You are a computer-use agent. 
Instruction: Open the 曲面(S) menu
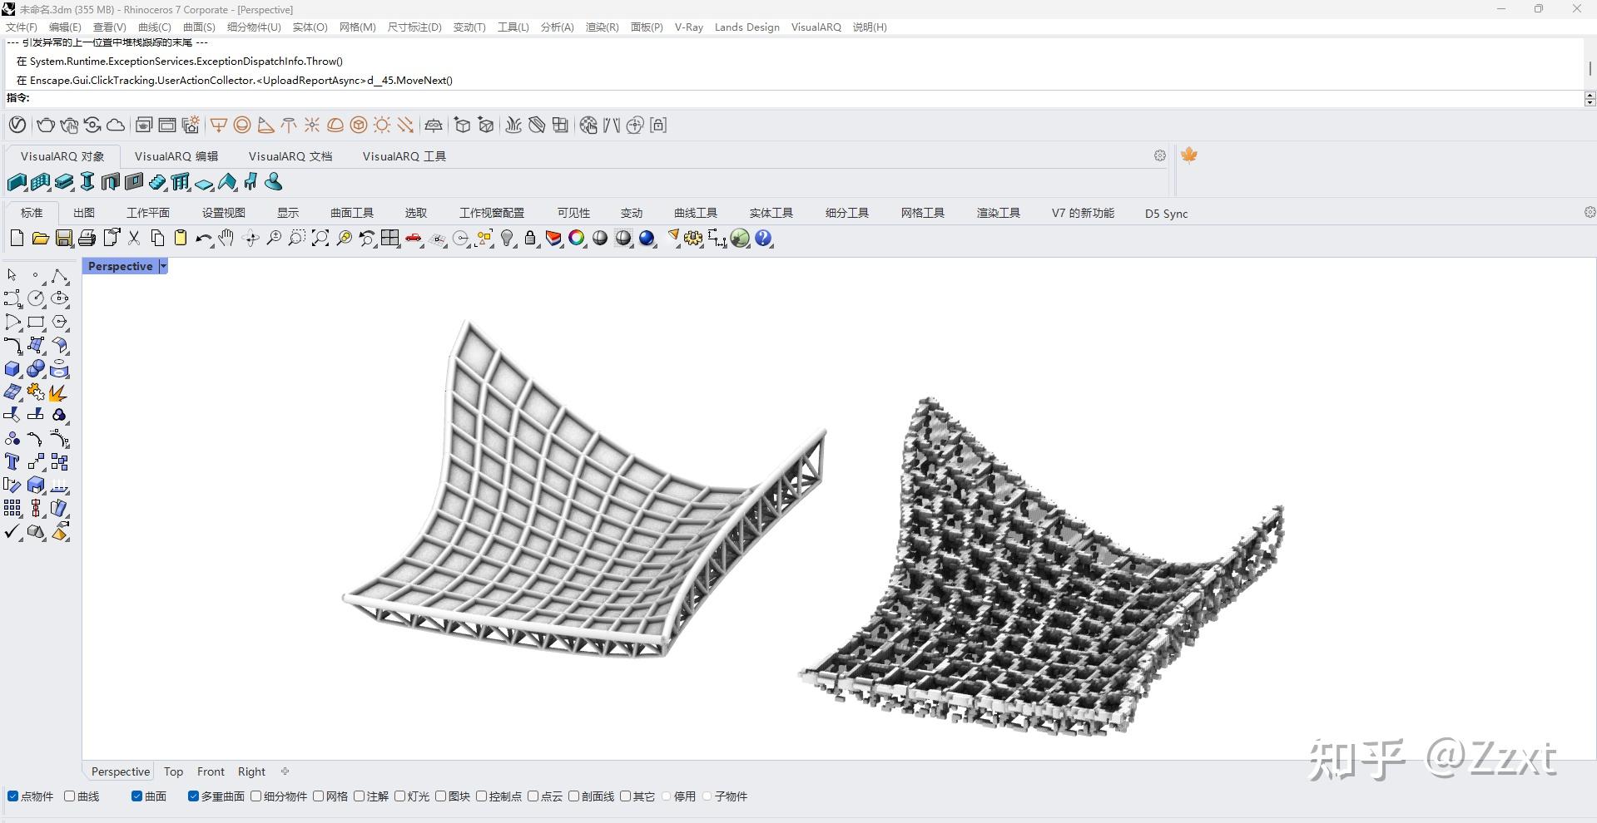(199, 27)
